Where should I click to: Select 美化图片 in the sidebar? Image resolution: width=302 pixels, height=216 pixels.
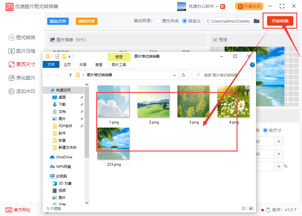tap(22, 78)
